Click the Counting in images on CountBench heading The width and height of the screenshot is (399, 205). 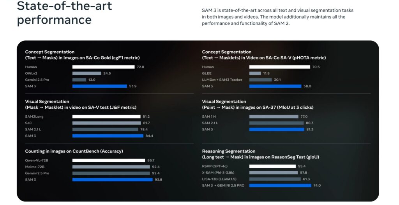pyautogui.click(x=74, y=151)
